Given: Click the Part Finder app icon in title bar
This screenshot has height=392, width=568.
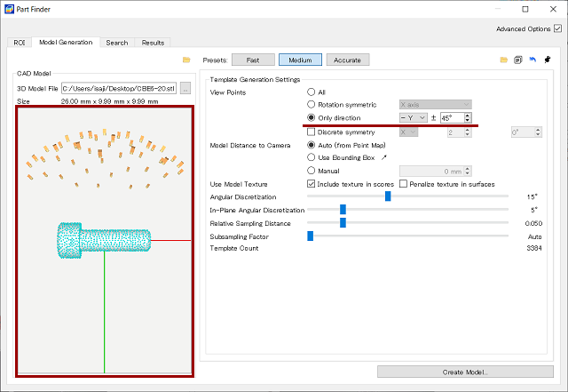Looking at the screenshot, I should [9, 9].
